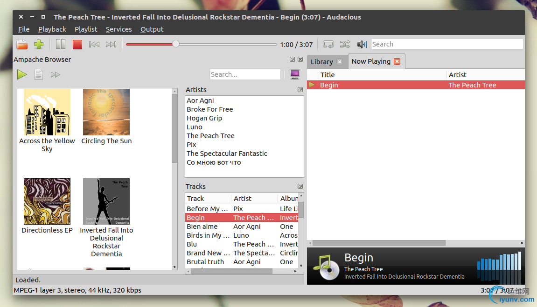Select the Brutal truth track
537x307 pixels.
(x=242, y=262)
